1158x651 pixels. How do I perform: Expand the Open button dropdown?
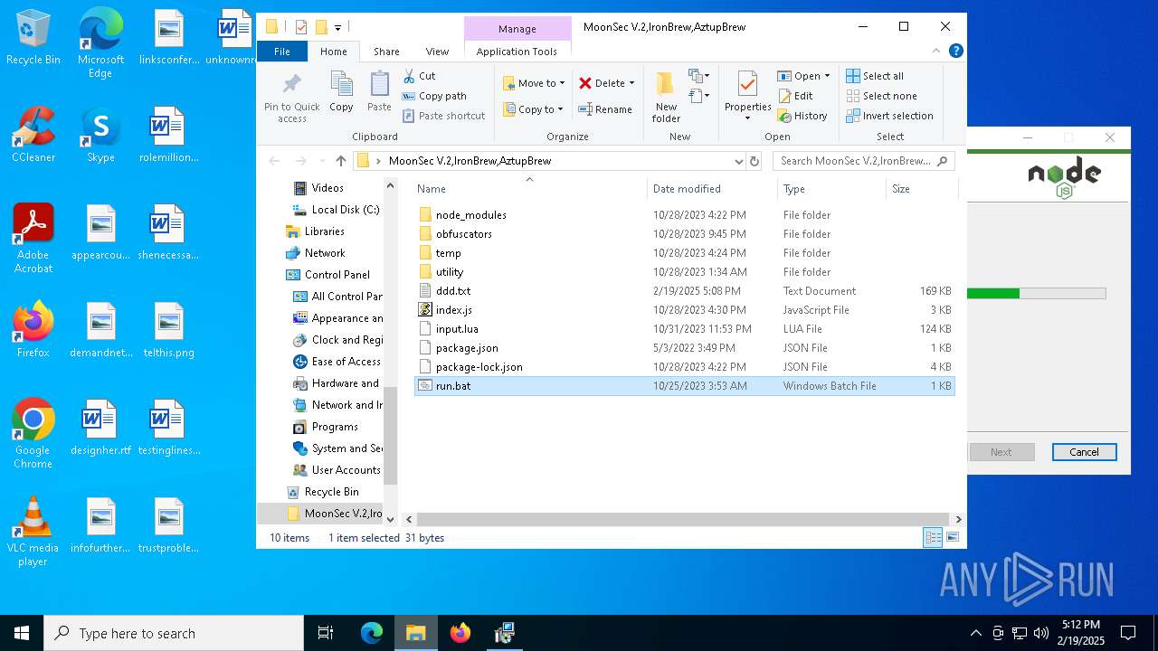click(827, 76)
